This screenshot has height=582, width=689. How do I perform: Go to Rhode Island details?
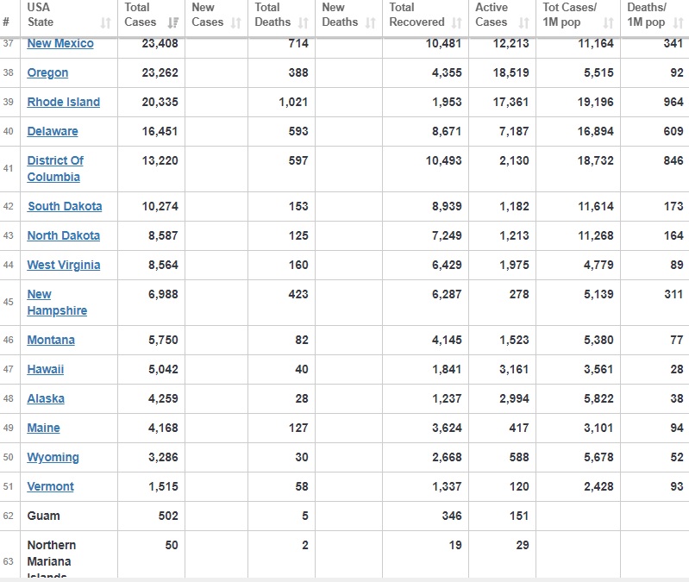click(63, 103)
